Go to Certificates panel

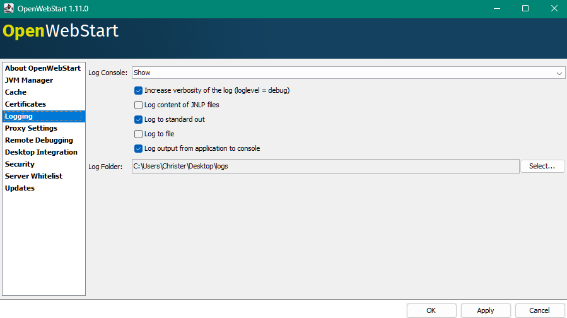(44, 104)
